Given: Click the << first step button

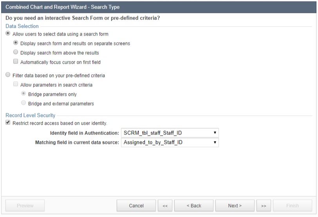Looking at the screenshot, I should click(x=165, y=206).
